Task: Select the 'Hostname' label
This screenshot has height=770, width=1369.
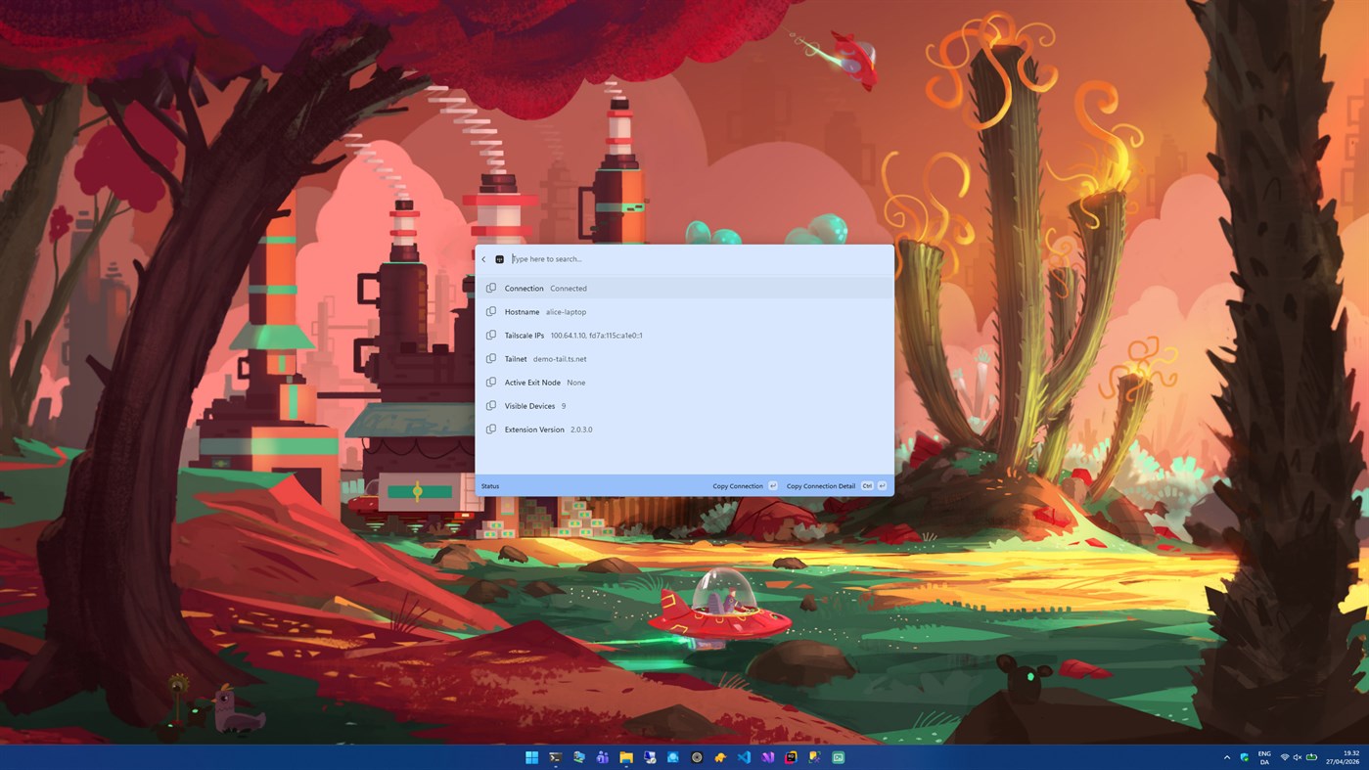Action: pos(522,312)
